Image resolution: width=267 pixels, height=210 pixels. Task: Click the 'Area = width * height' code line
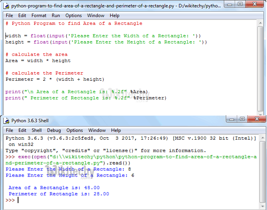(x=38, y=61)
